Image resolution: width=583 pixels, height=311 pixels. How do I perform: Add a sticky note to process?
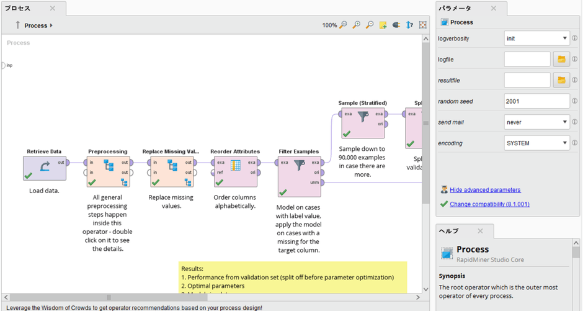tap(383, 25)
